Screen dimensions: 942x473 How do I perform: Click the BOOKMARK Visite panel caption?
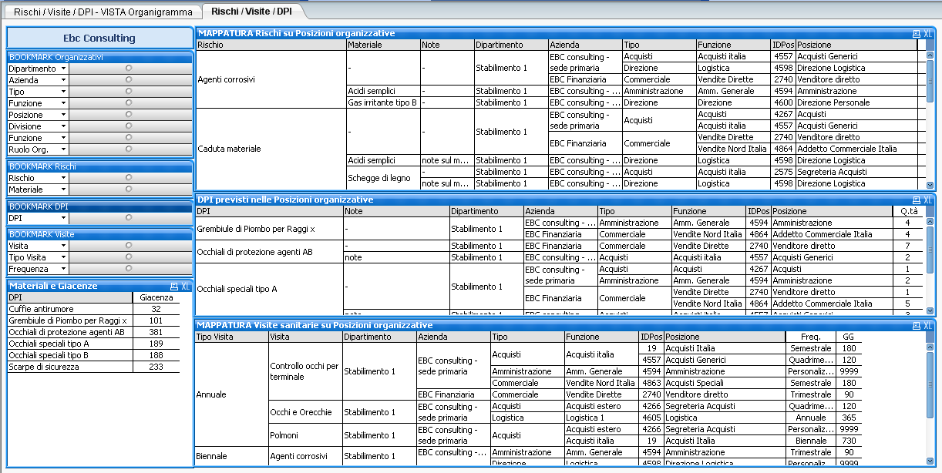tap(99, 234)
